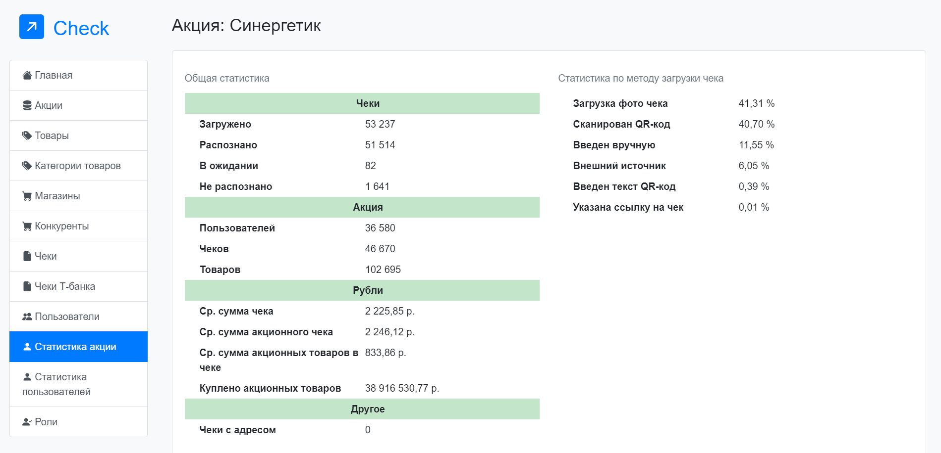Viewport: 941px width, 453px height.
Task: Click the people icon beside Пользователи
Action: coord(27,317)
